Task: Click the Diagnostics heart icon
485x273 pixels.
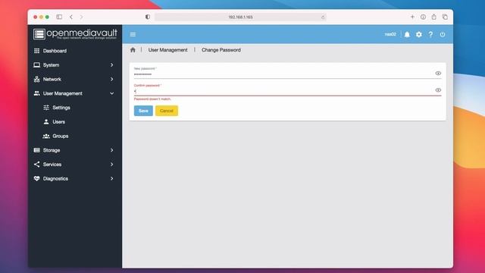Action: click(37, 179)
